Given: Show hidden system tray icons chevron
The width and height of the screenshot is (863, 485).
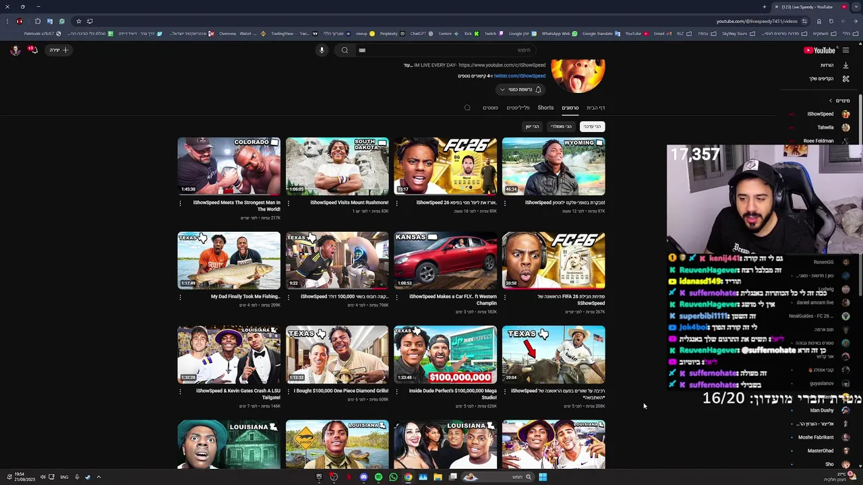Looking at the screenshot, I should 98,477.
